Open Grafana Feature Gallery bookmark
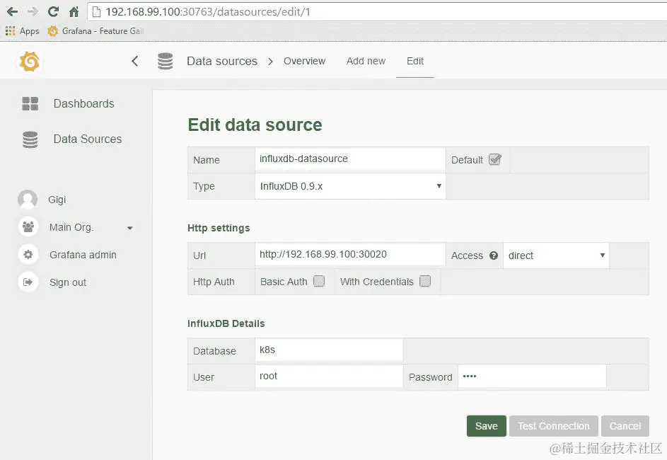667x460 pixels. click(96, 30)
